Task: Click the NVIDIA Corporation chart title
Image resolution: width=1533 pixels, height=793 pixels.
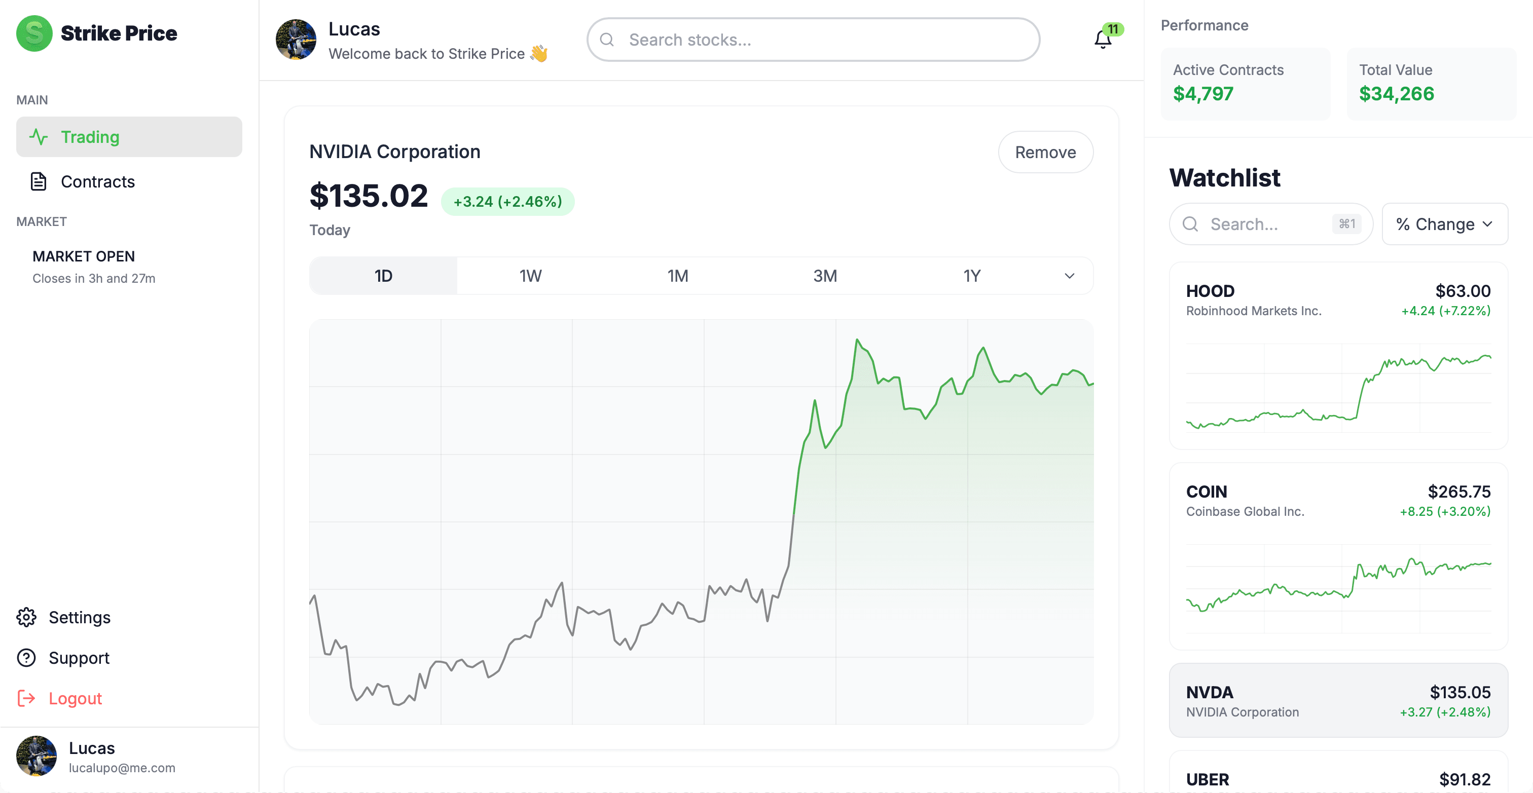Action: point(394,152)
